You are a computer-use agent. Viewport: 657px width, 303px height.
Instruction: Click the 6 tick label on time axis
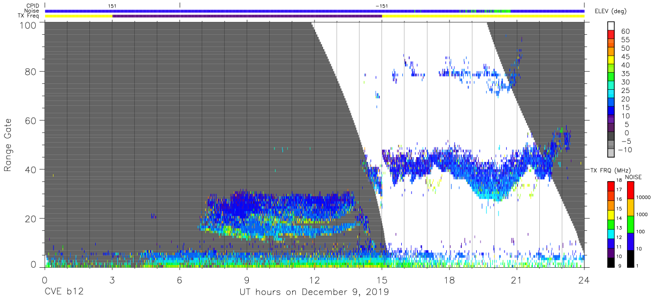(179, 279)
